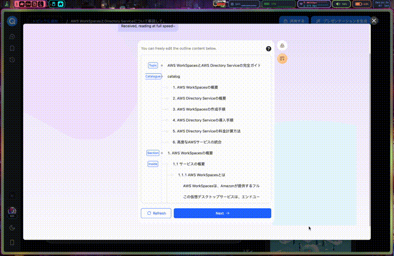Select '3. AWS WorkSpacesの作成手順' row

[x=199, y=109]
